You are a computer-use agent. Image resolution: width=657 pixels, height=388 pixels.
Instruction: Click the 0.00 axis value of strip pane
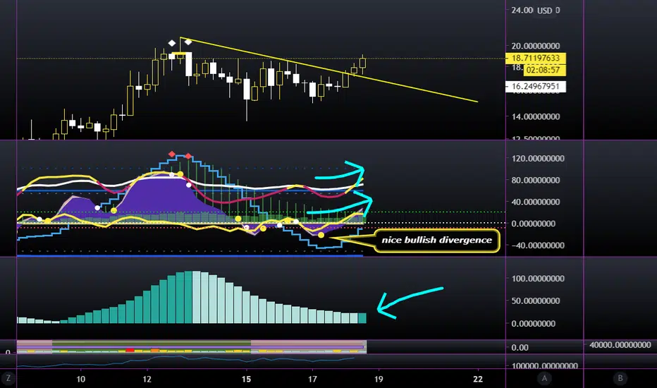pos(520,347)
